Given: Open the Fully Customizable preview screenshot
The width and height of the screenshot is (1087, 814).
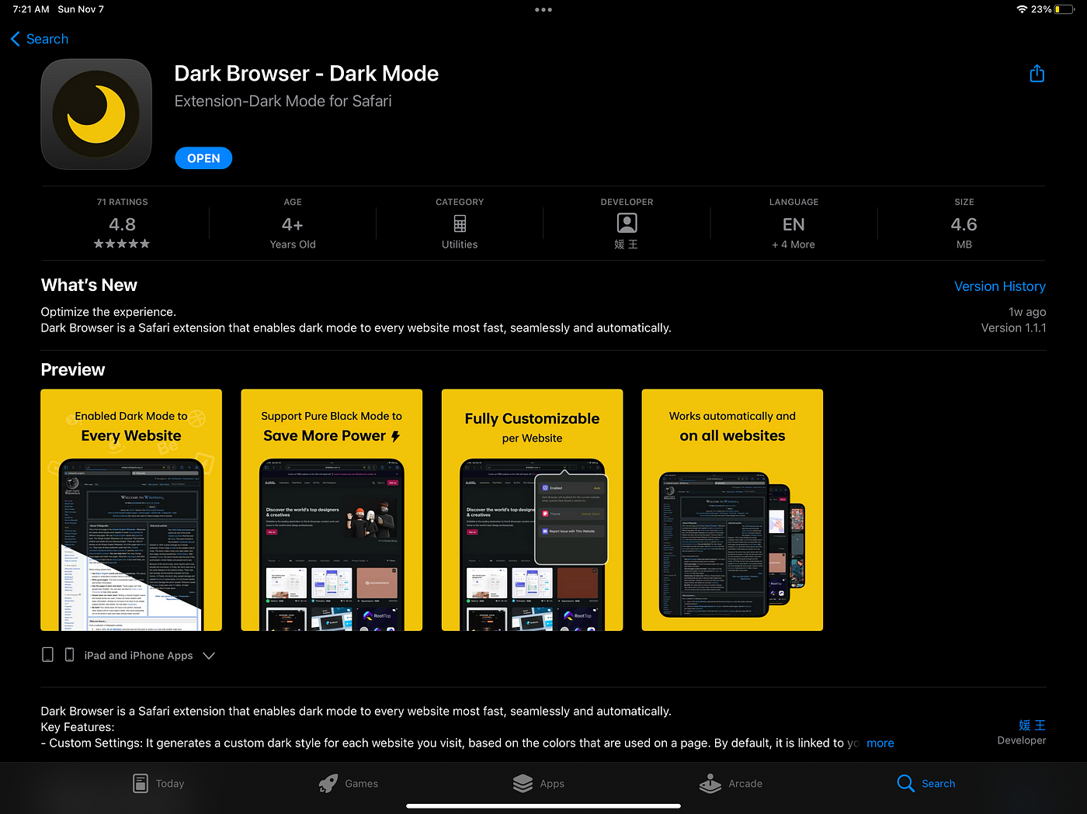Looking at the screenshot, I should point(532,510).
